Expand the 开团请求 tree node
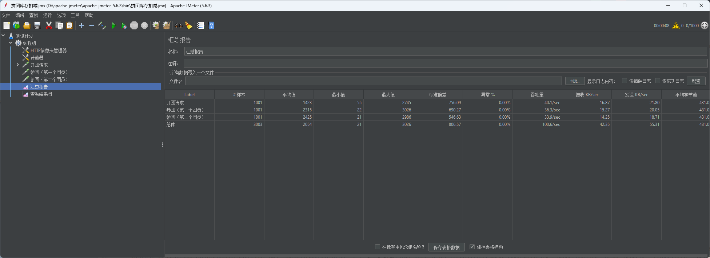Viewport: 710px width, 258px height. 17,65
